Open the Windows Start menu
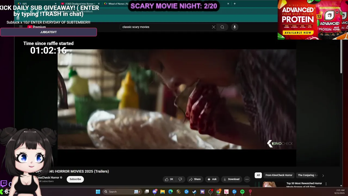This screenshot has width=348, height=196. coord(98,192)
